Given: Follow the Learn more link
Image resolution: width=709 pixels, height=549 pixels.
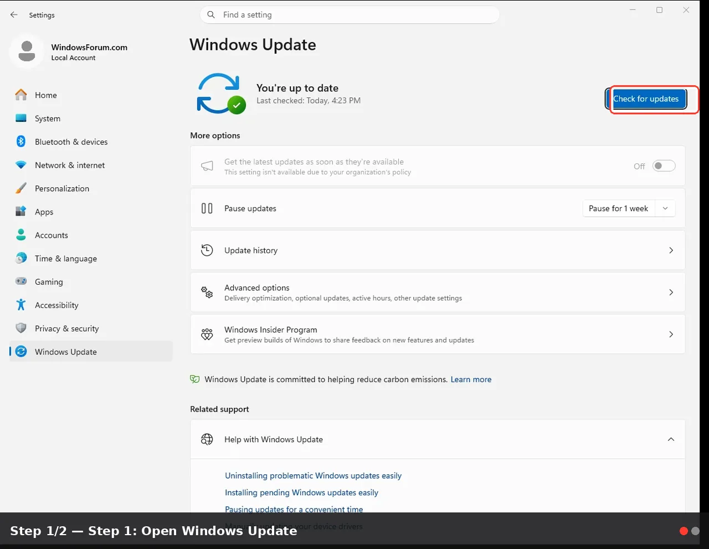Looking at the screenshot, I should click(x=471, y=379).
